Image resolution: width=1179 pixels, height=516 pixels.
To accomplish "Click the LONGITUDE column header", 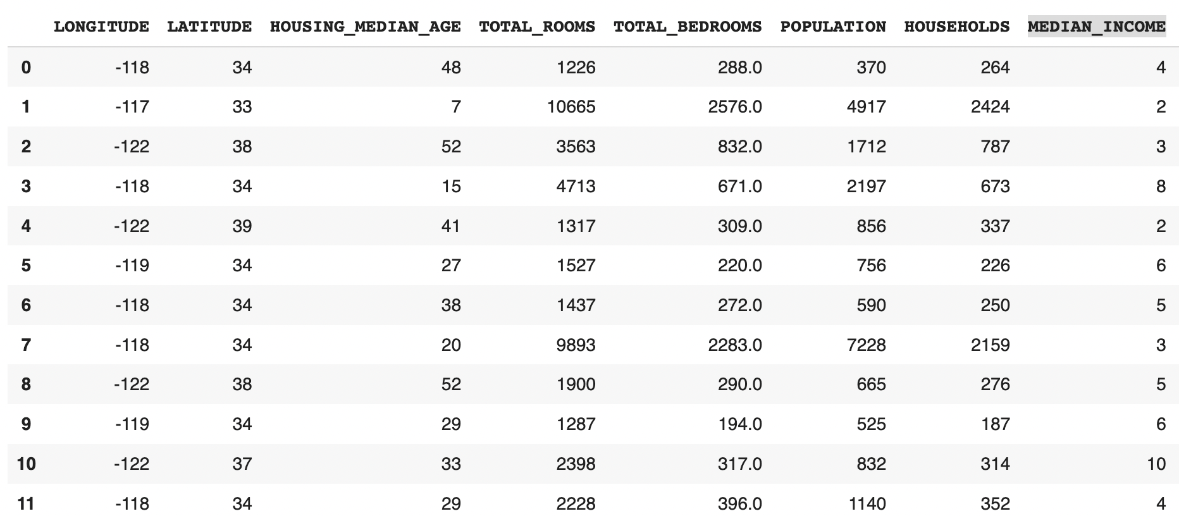I will tap(101, 27).
